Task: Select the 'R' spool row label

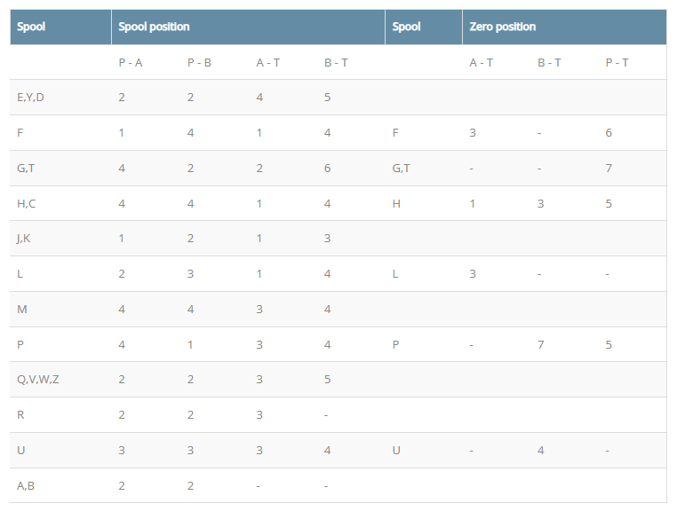Action: [x=20, y=415]
